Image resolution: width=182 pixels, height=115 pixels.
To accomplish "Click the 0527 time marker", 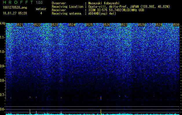I will 124,25.
